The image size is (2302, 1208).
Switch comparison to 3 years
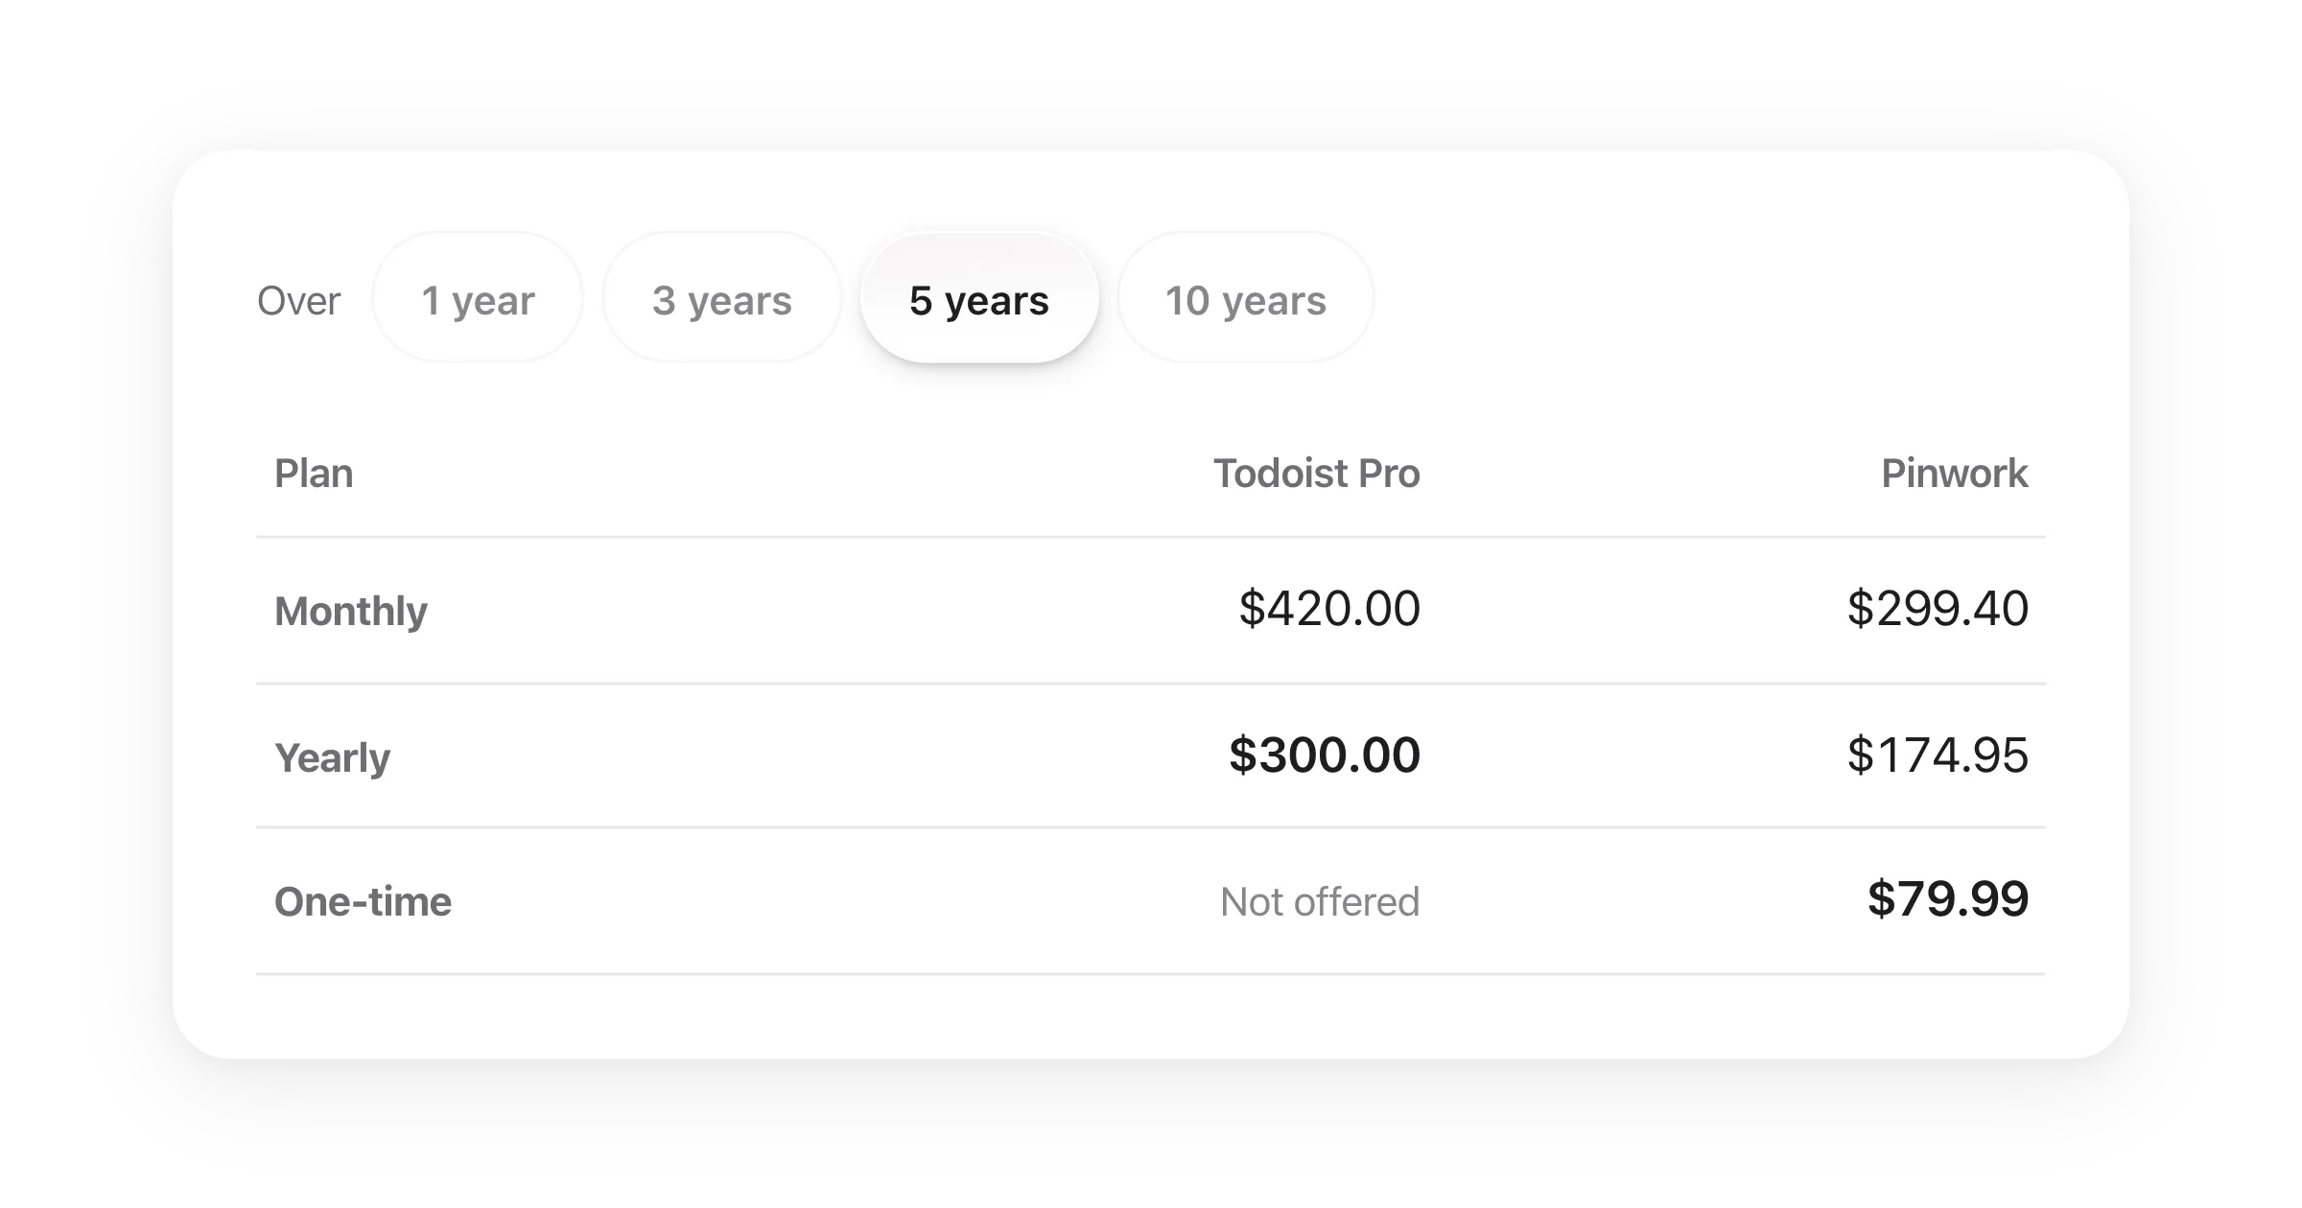(721, 299)
